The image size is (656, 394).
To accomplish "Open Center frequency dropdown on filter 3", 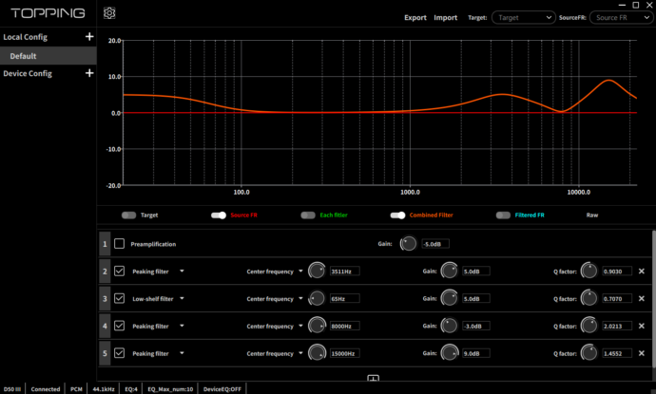I will click(x=300, y=298).
